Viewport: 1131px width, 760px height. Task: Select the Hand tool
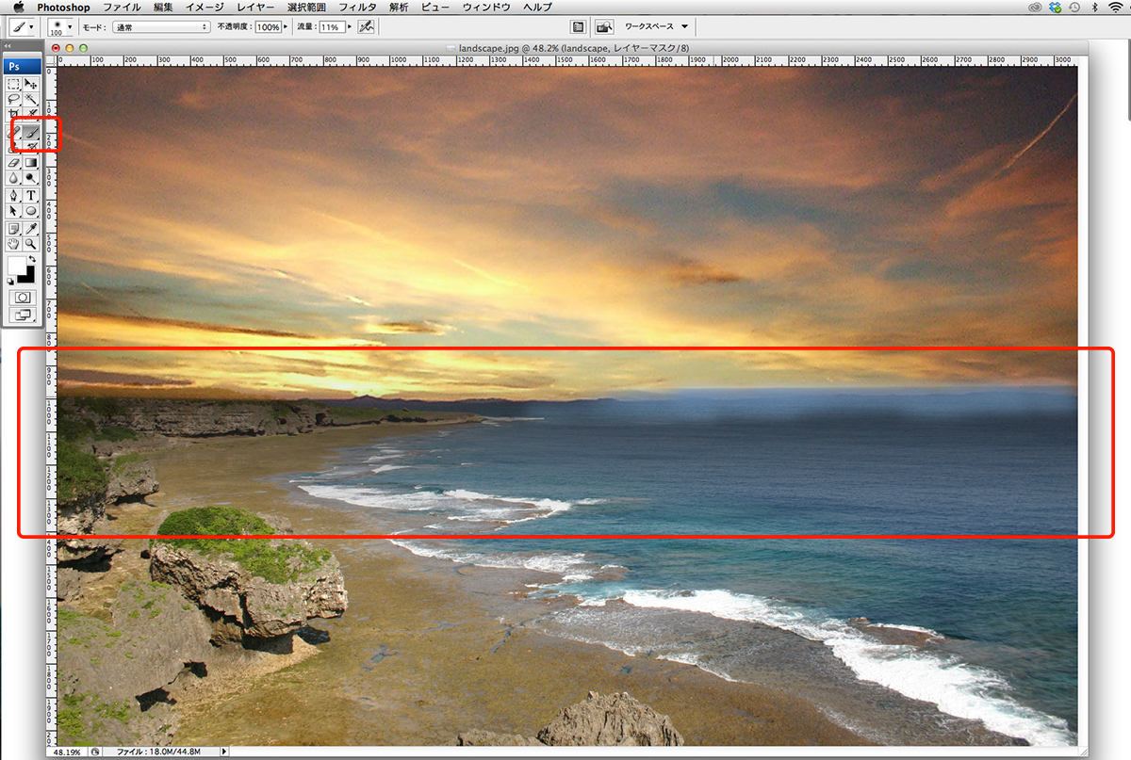14,243
